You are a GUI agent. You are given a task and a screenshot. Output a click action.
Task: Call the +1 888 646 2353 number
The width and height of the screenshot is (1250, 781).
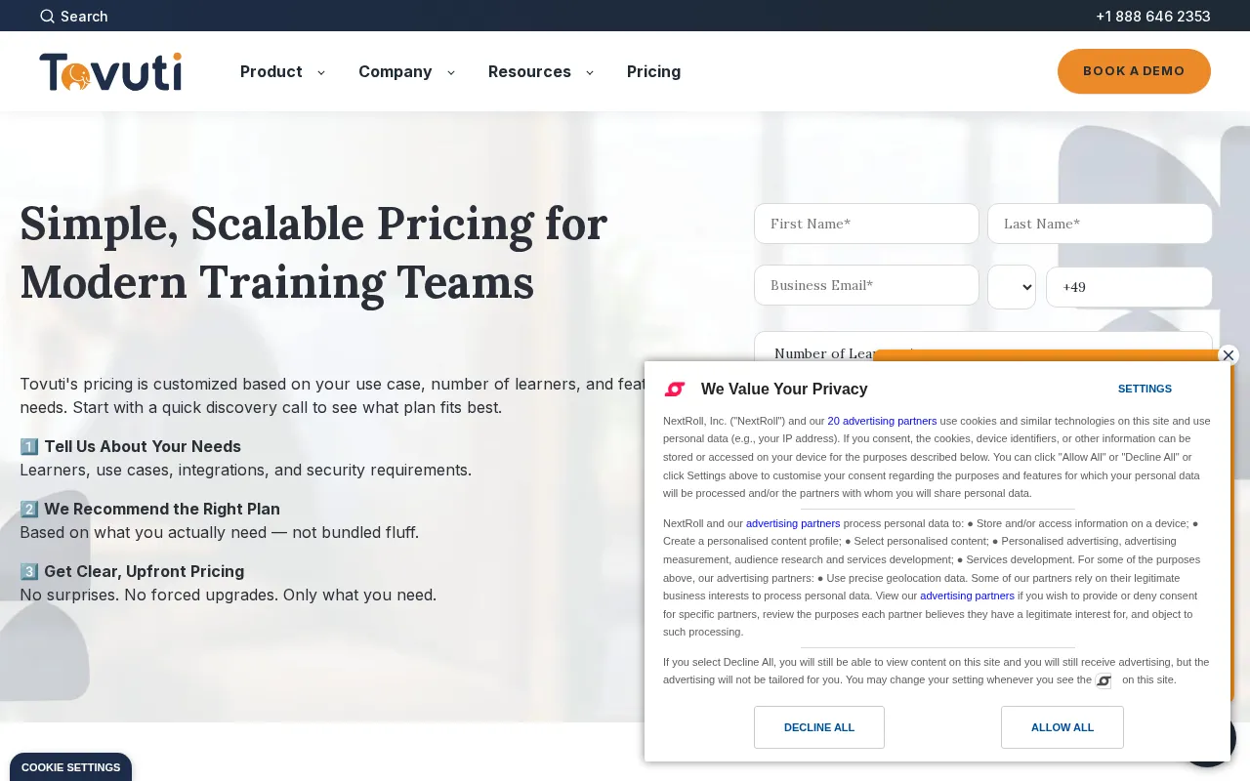[1152, 16]
